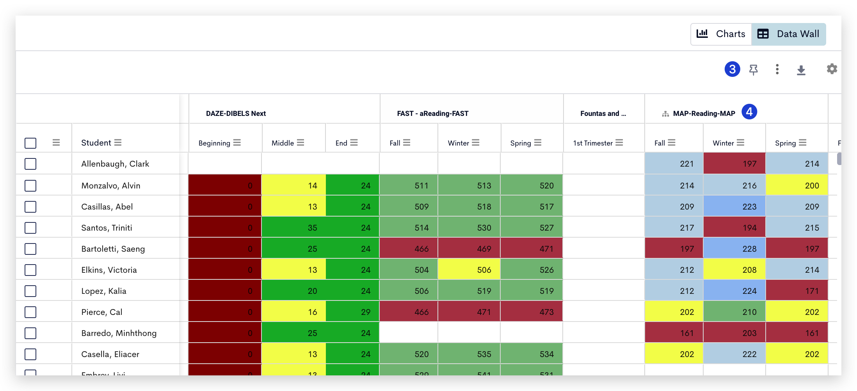Viewport: 857px width, 391px height.
Task: Click Bartoletti's red FAST Fall 466 cell
Action: 409,248
